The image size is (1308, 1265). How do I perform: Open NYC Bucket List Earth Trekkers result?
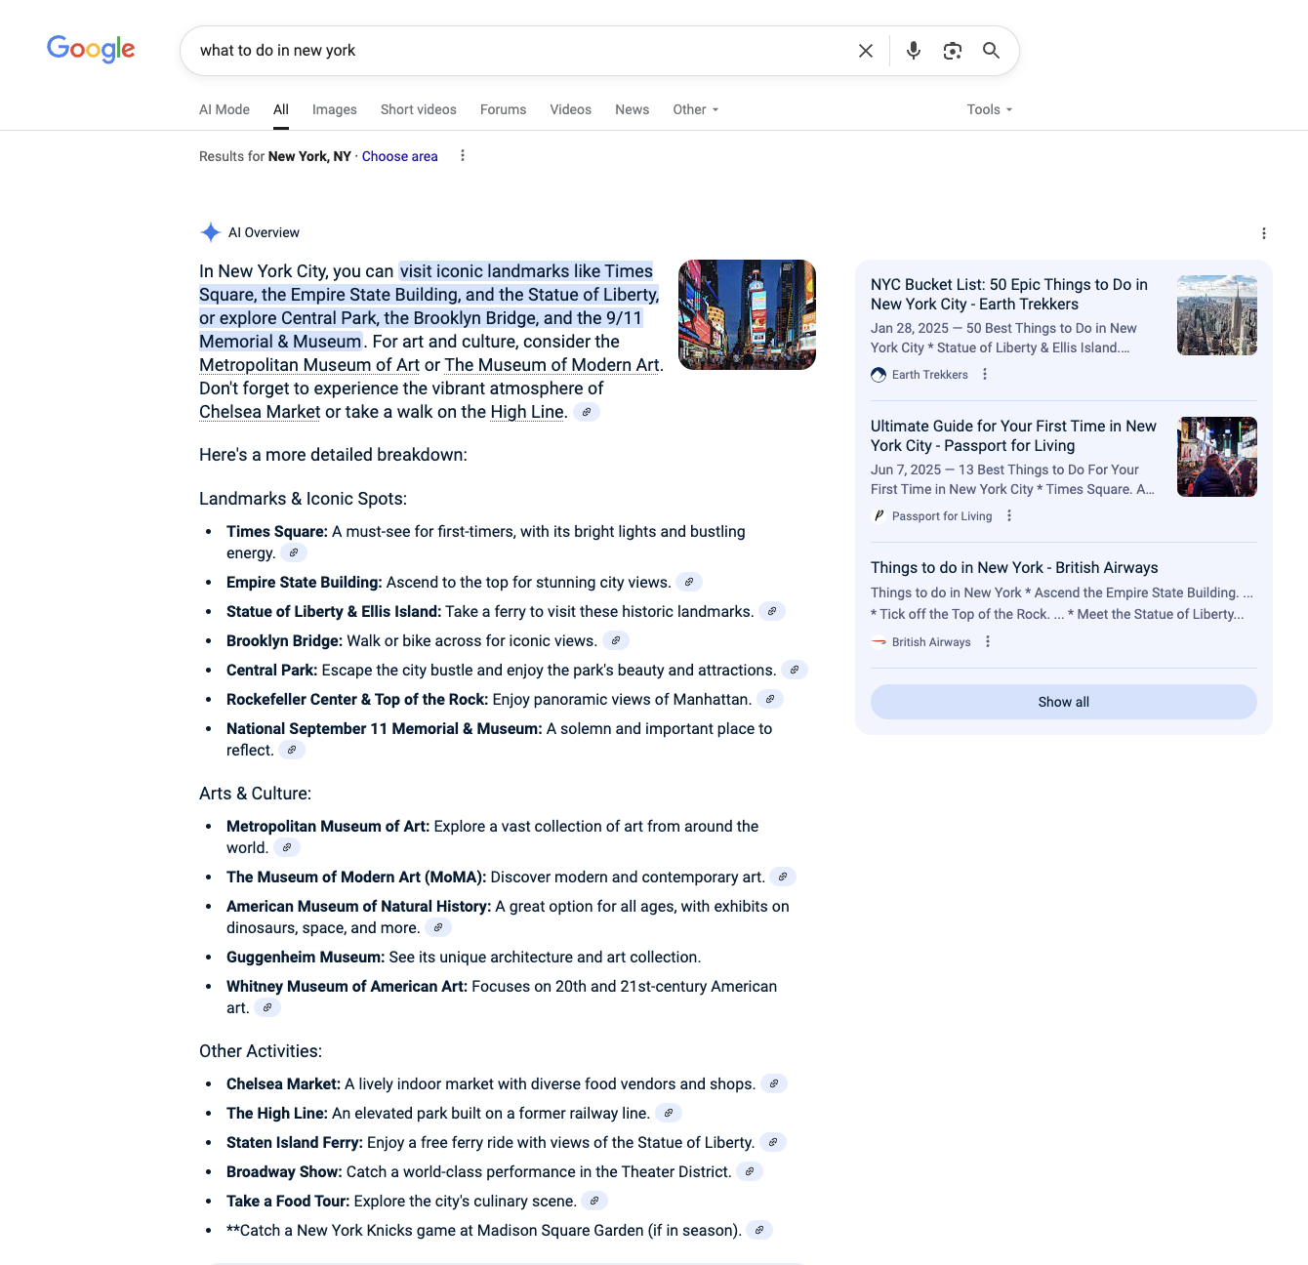(x=1009, y=295)
